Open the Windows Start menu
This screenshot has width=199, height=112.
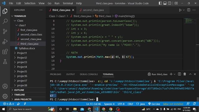(3, 109)
